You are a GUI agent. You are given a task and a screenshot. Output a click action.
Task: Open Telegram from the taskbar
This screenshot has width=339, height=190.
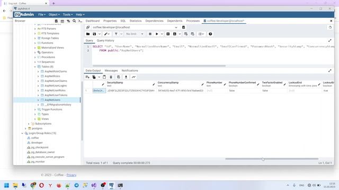click(76, 185)
